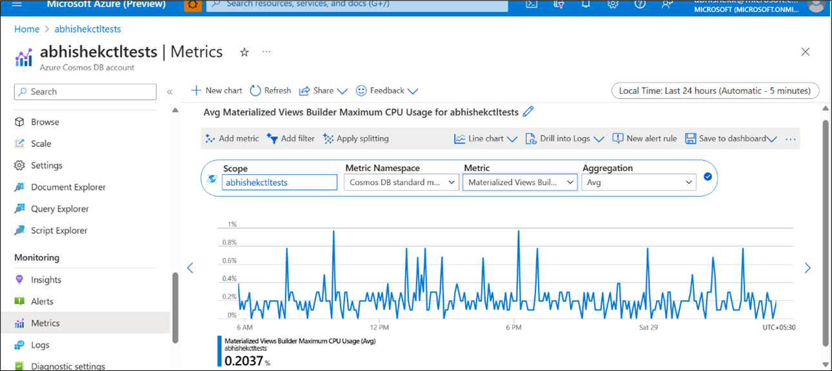Create a New alert rule
The image size is (832, 371).
(644, 139)
